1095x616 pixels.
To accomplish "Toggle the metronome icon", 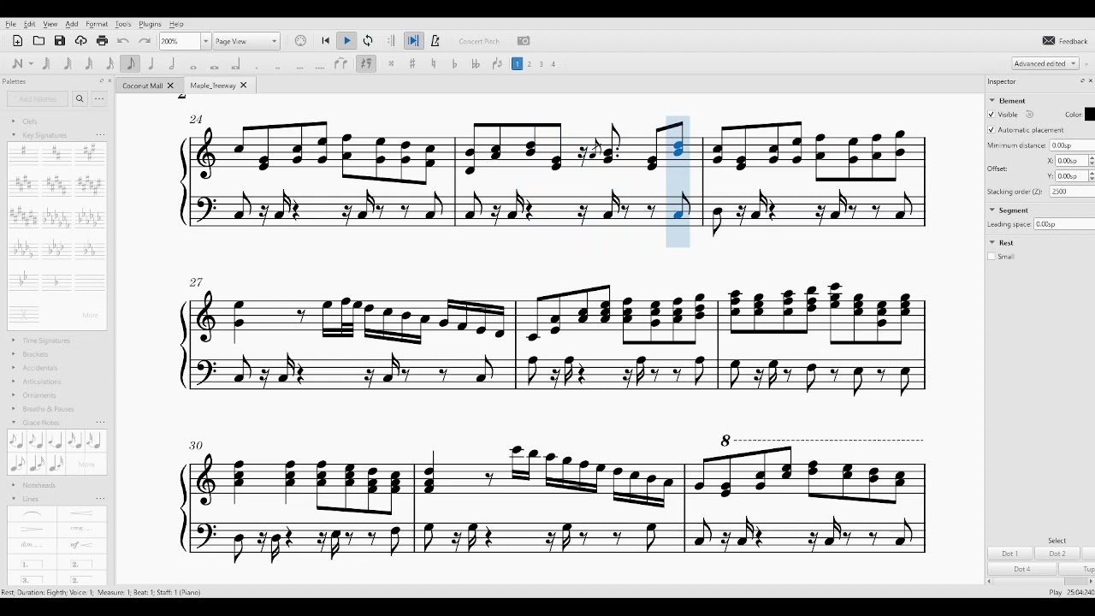I will (435, 41).
